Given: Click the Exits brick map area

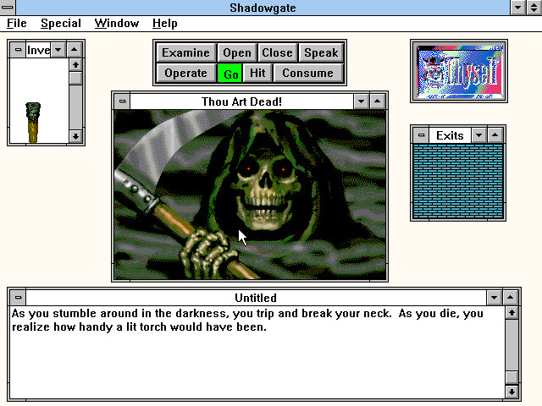Looking at the screenshot, I should coord(458,181).
